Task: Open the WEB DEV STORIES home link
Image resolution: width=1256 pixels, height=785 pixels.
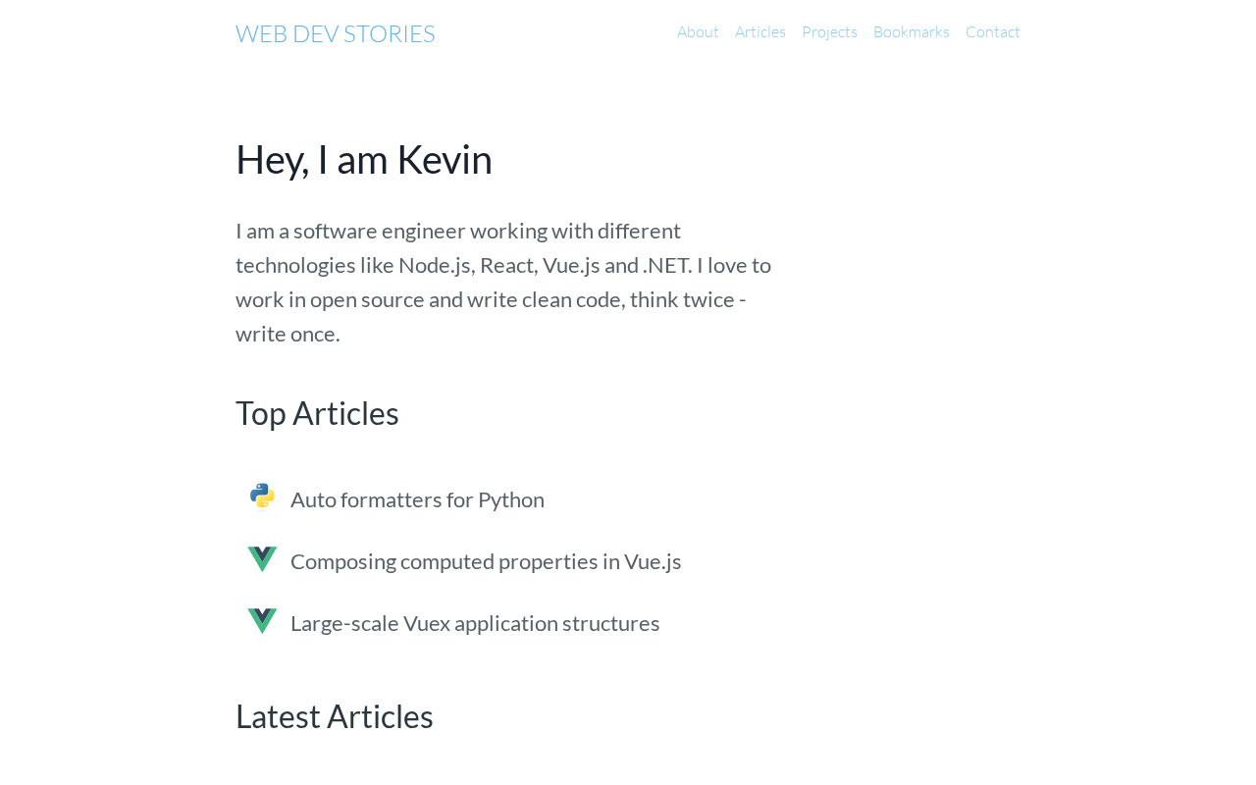Action: (x=336, y=33)
